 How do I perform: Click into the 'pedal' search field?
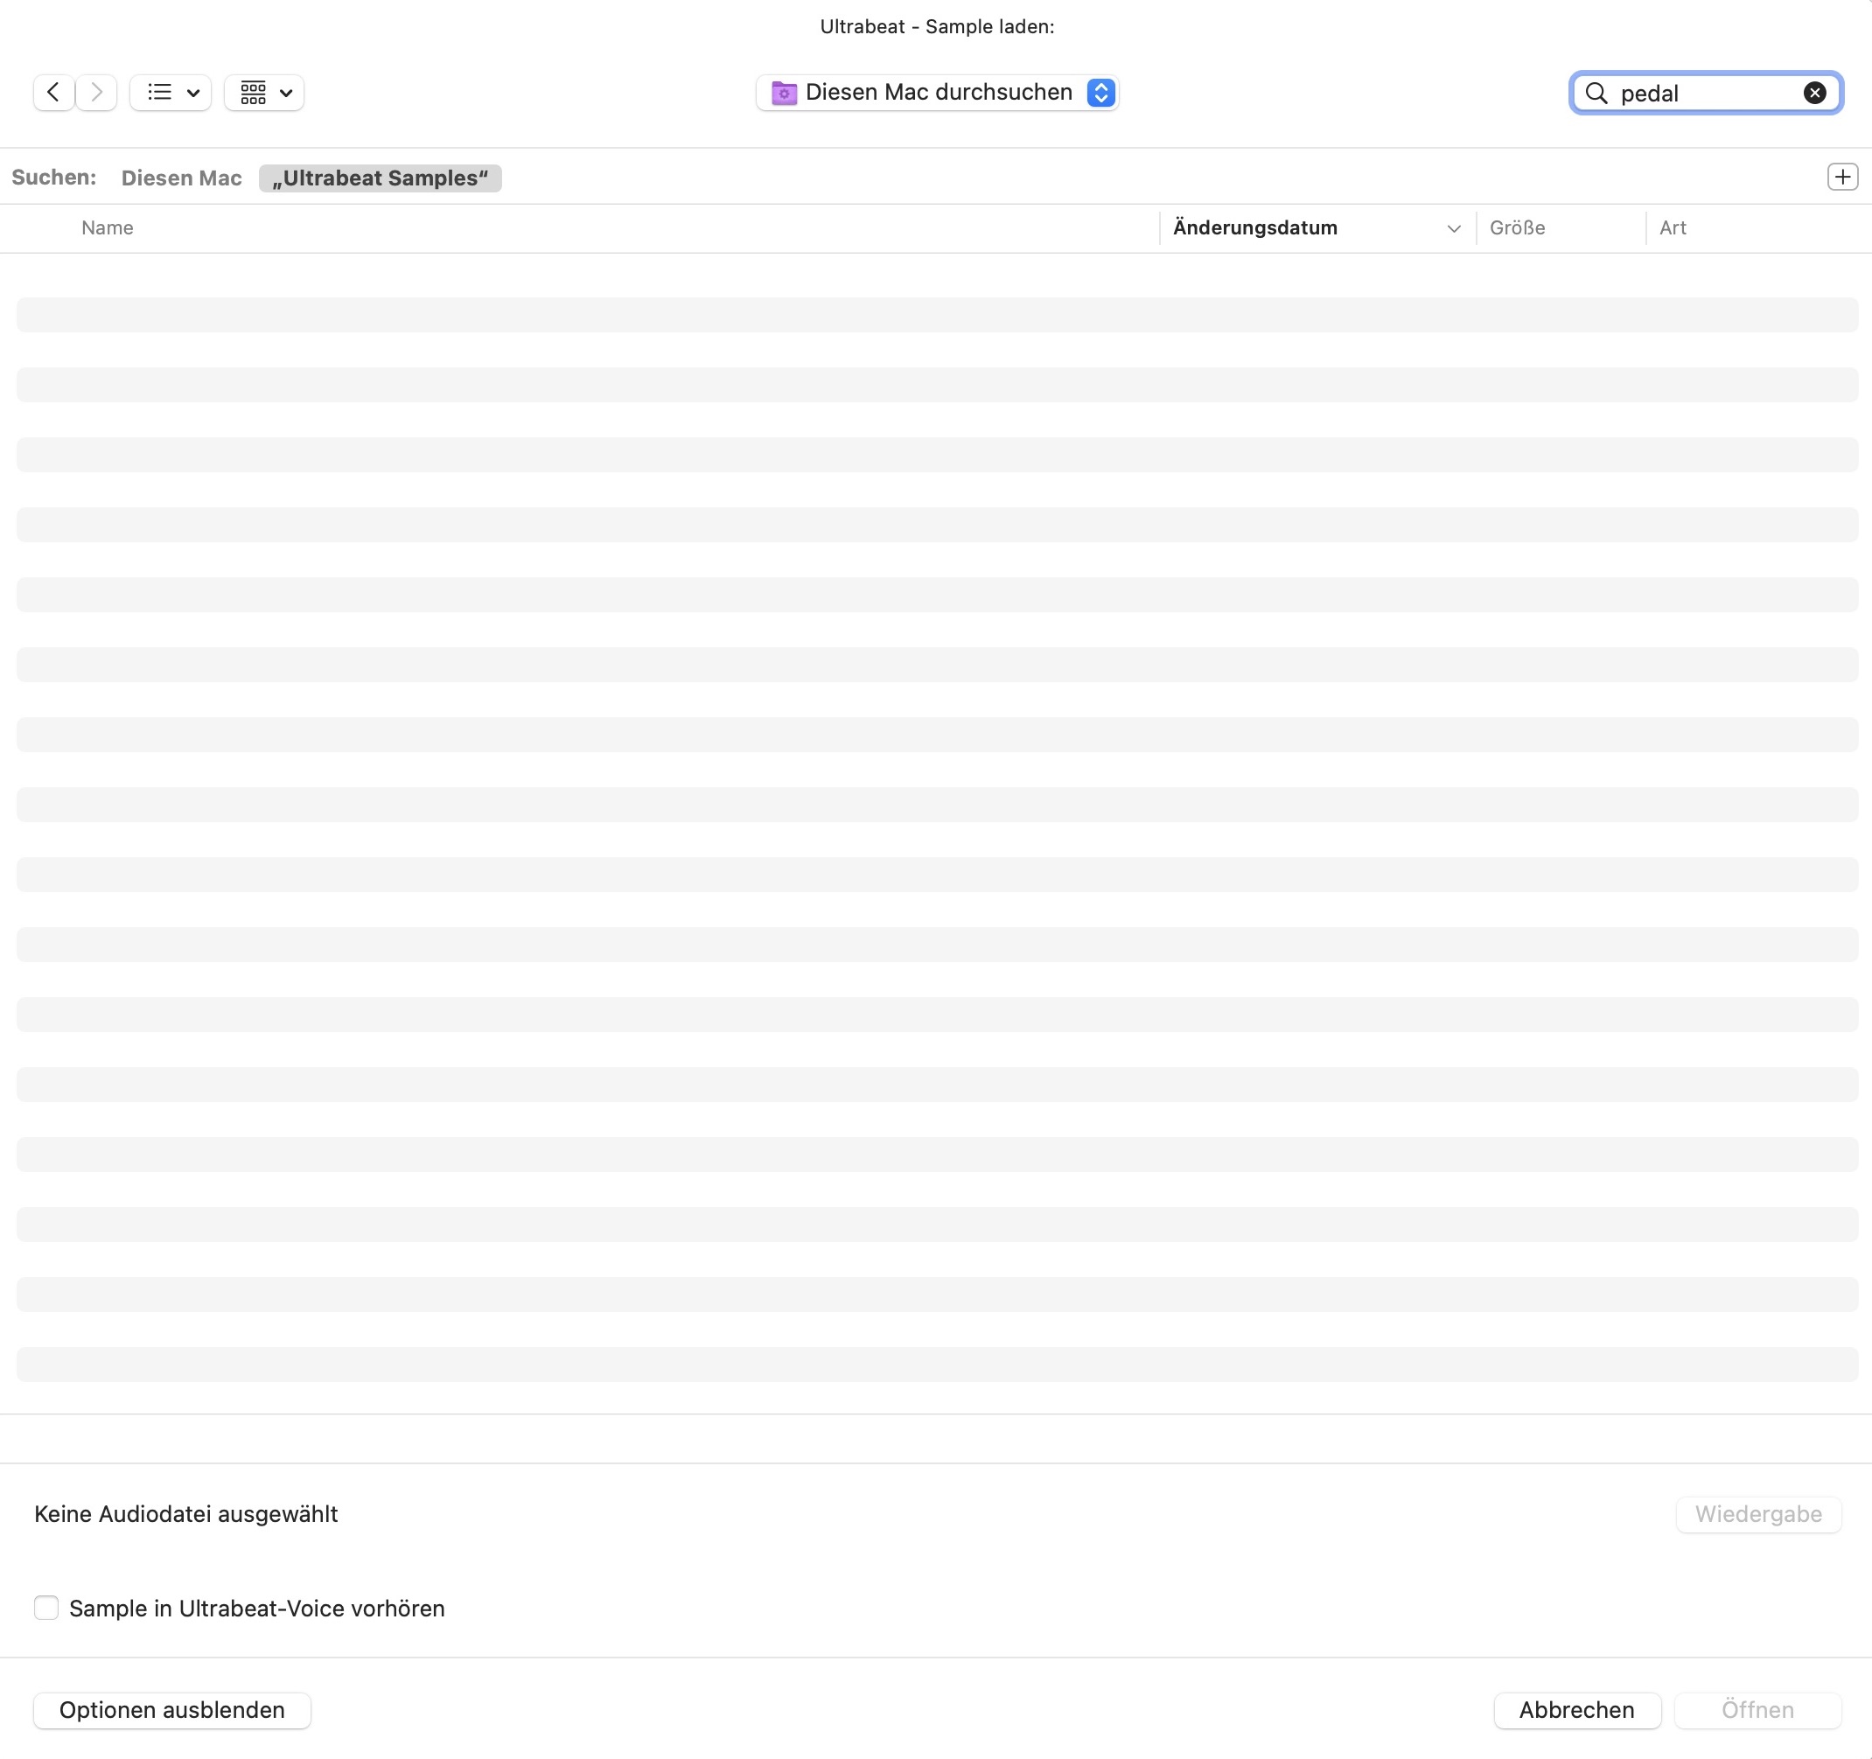coord(1704,93)
